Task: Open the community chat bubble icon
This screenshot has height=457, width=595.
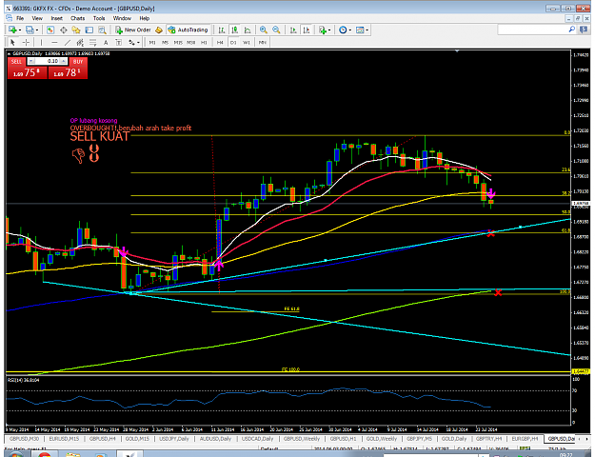Action: 584,30
